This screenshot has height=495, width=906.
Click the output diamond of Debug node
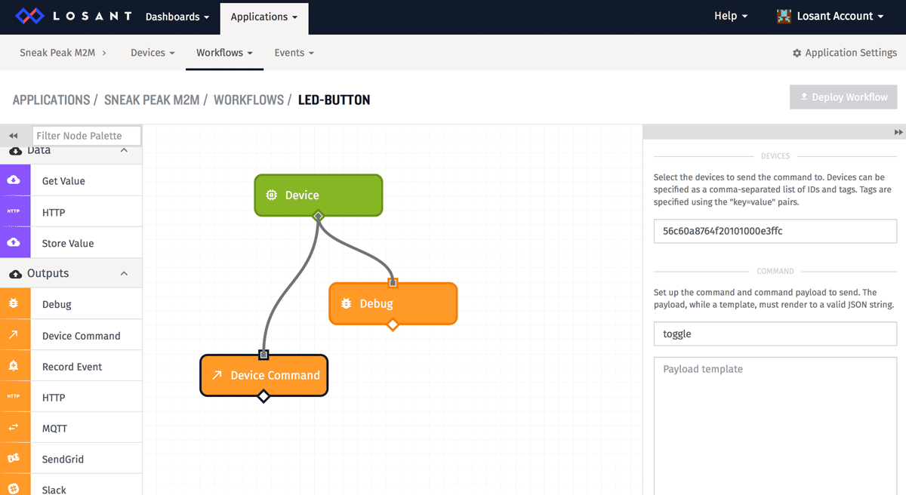coord(393,324)
